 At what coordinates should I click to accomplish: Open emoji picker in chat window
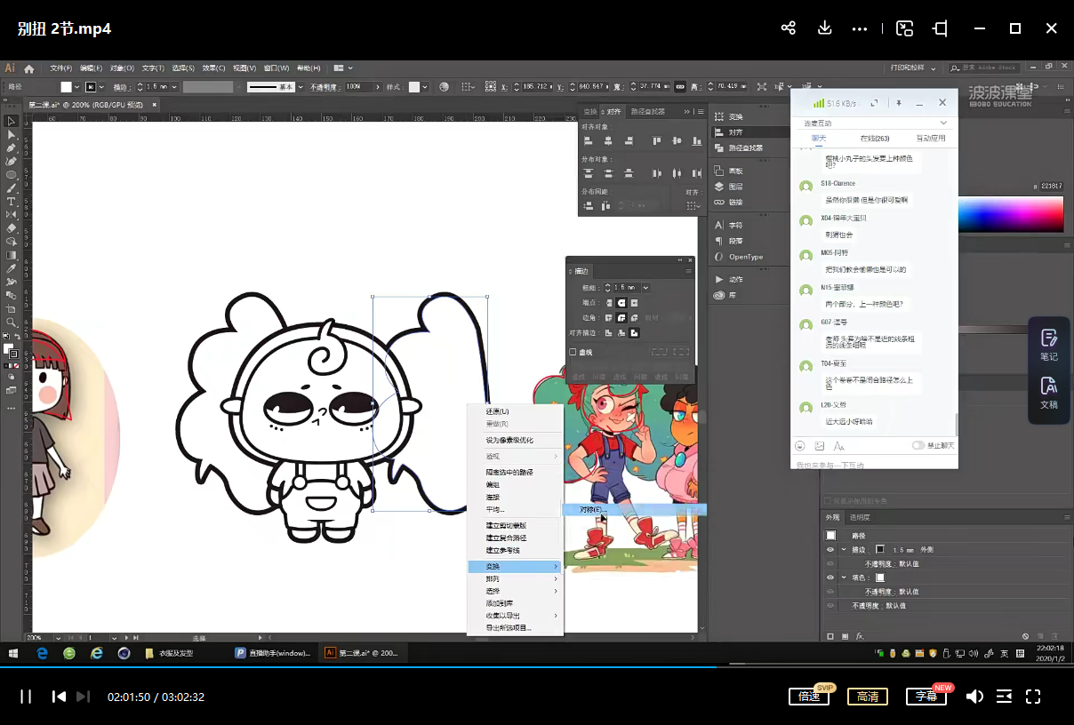click(800, 445)
